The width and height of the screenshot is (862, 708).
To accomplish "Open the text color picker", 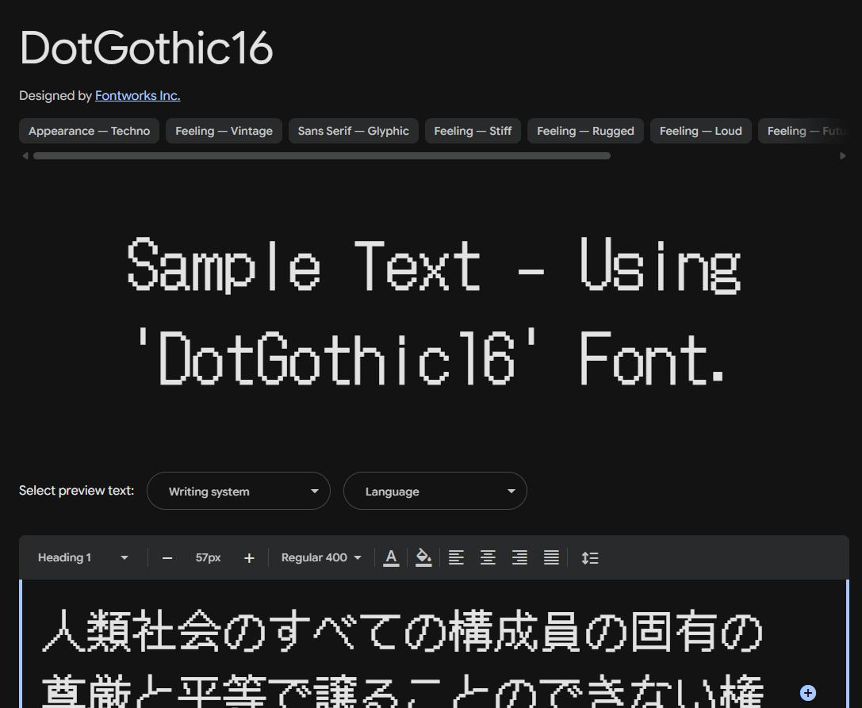I will coord(391,557).
